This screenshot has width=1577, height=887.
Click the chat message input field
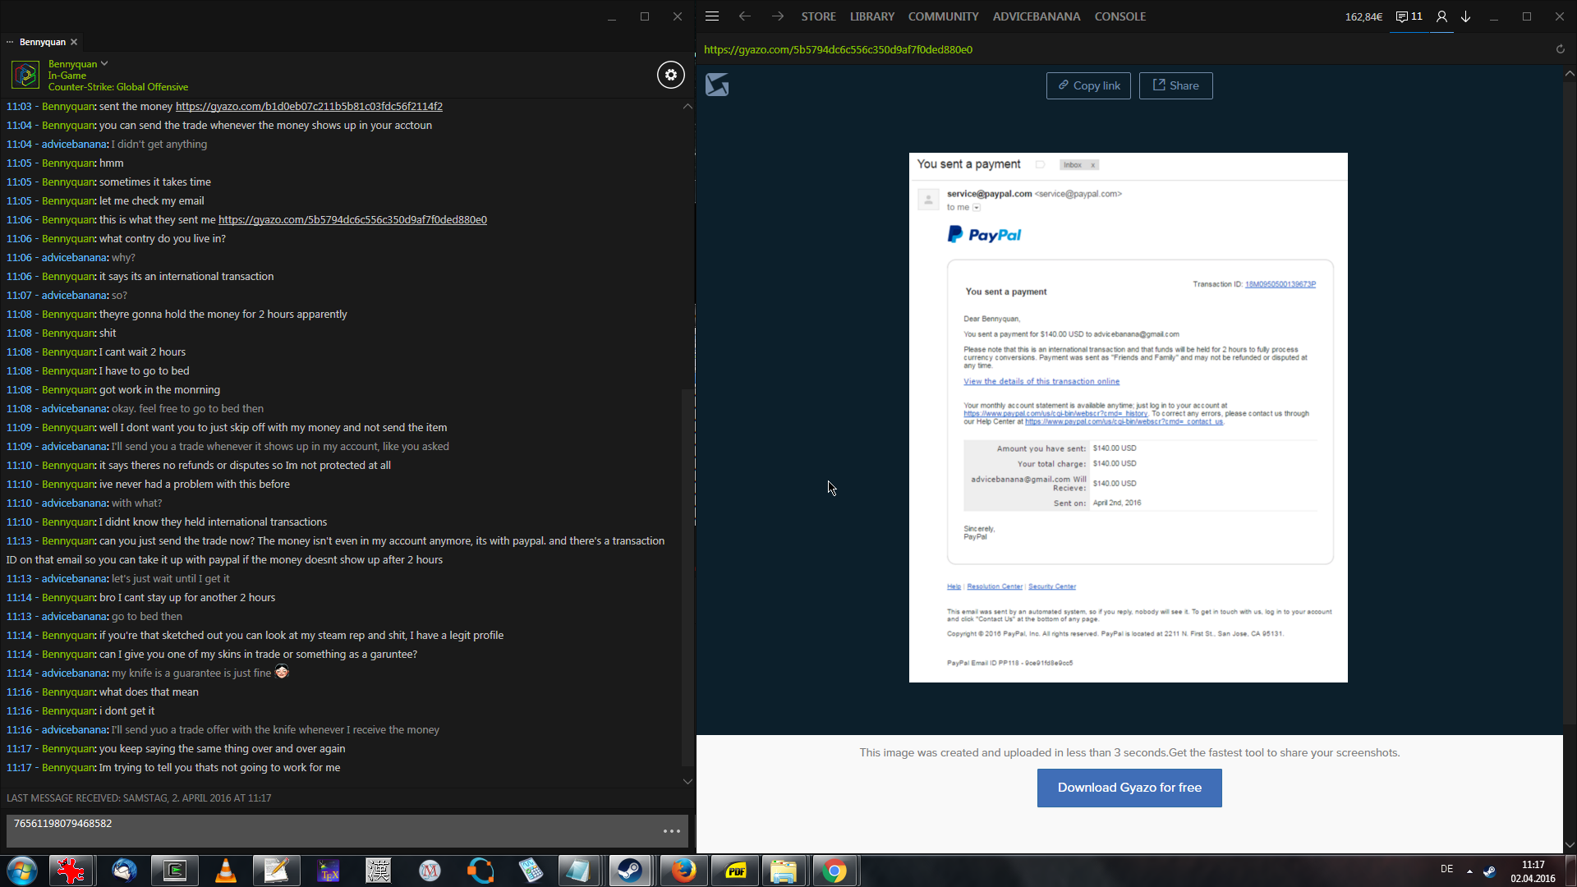[x=329, y=830]
